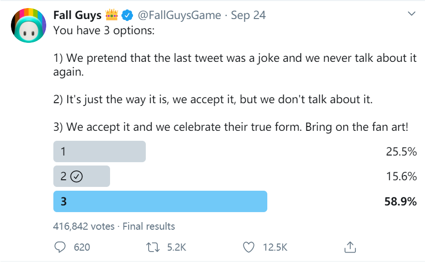This screenshot has width=425, height=263.
Task: Click the 416,842 votes text
Action: point(84,226)
